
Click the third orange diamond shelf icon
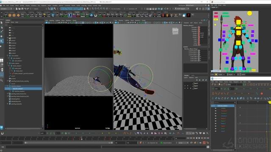[x=18, y=15]
